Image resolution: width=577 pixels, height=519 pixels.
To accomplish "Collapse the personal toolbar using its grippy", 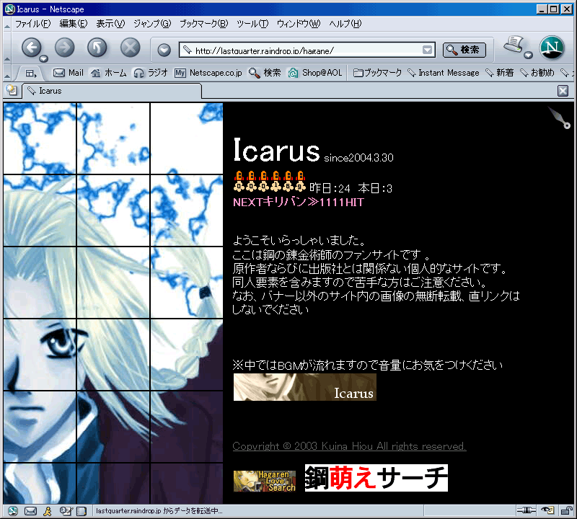I will click(x=7, y=73).
